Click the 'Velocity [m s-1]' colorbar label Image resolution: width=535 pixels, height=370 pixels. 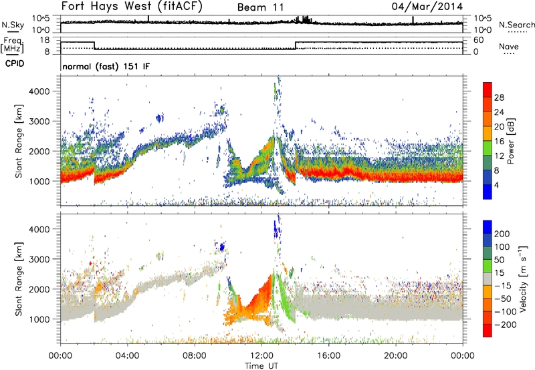(523, 279)
